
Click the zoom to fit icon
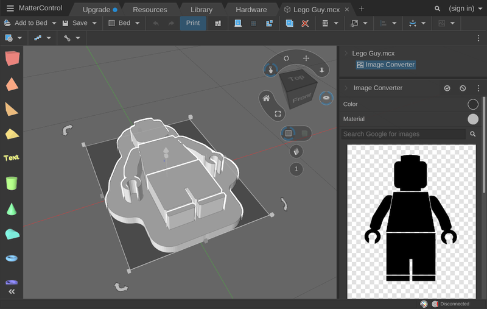coord(278,114)
